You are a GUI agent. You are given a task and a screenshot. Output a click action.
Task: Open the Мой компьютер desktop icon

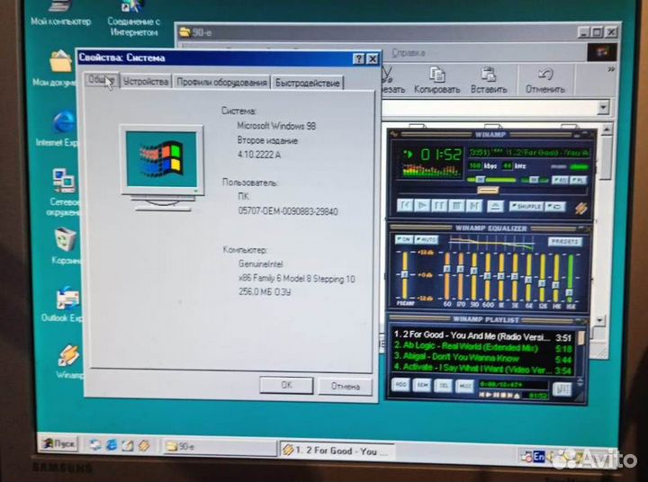61,13
